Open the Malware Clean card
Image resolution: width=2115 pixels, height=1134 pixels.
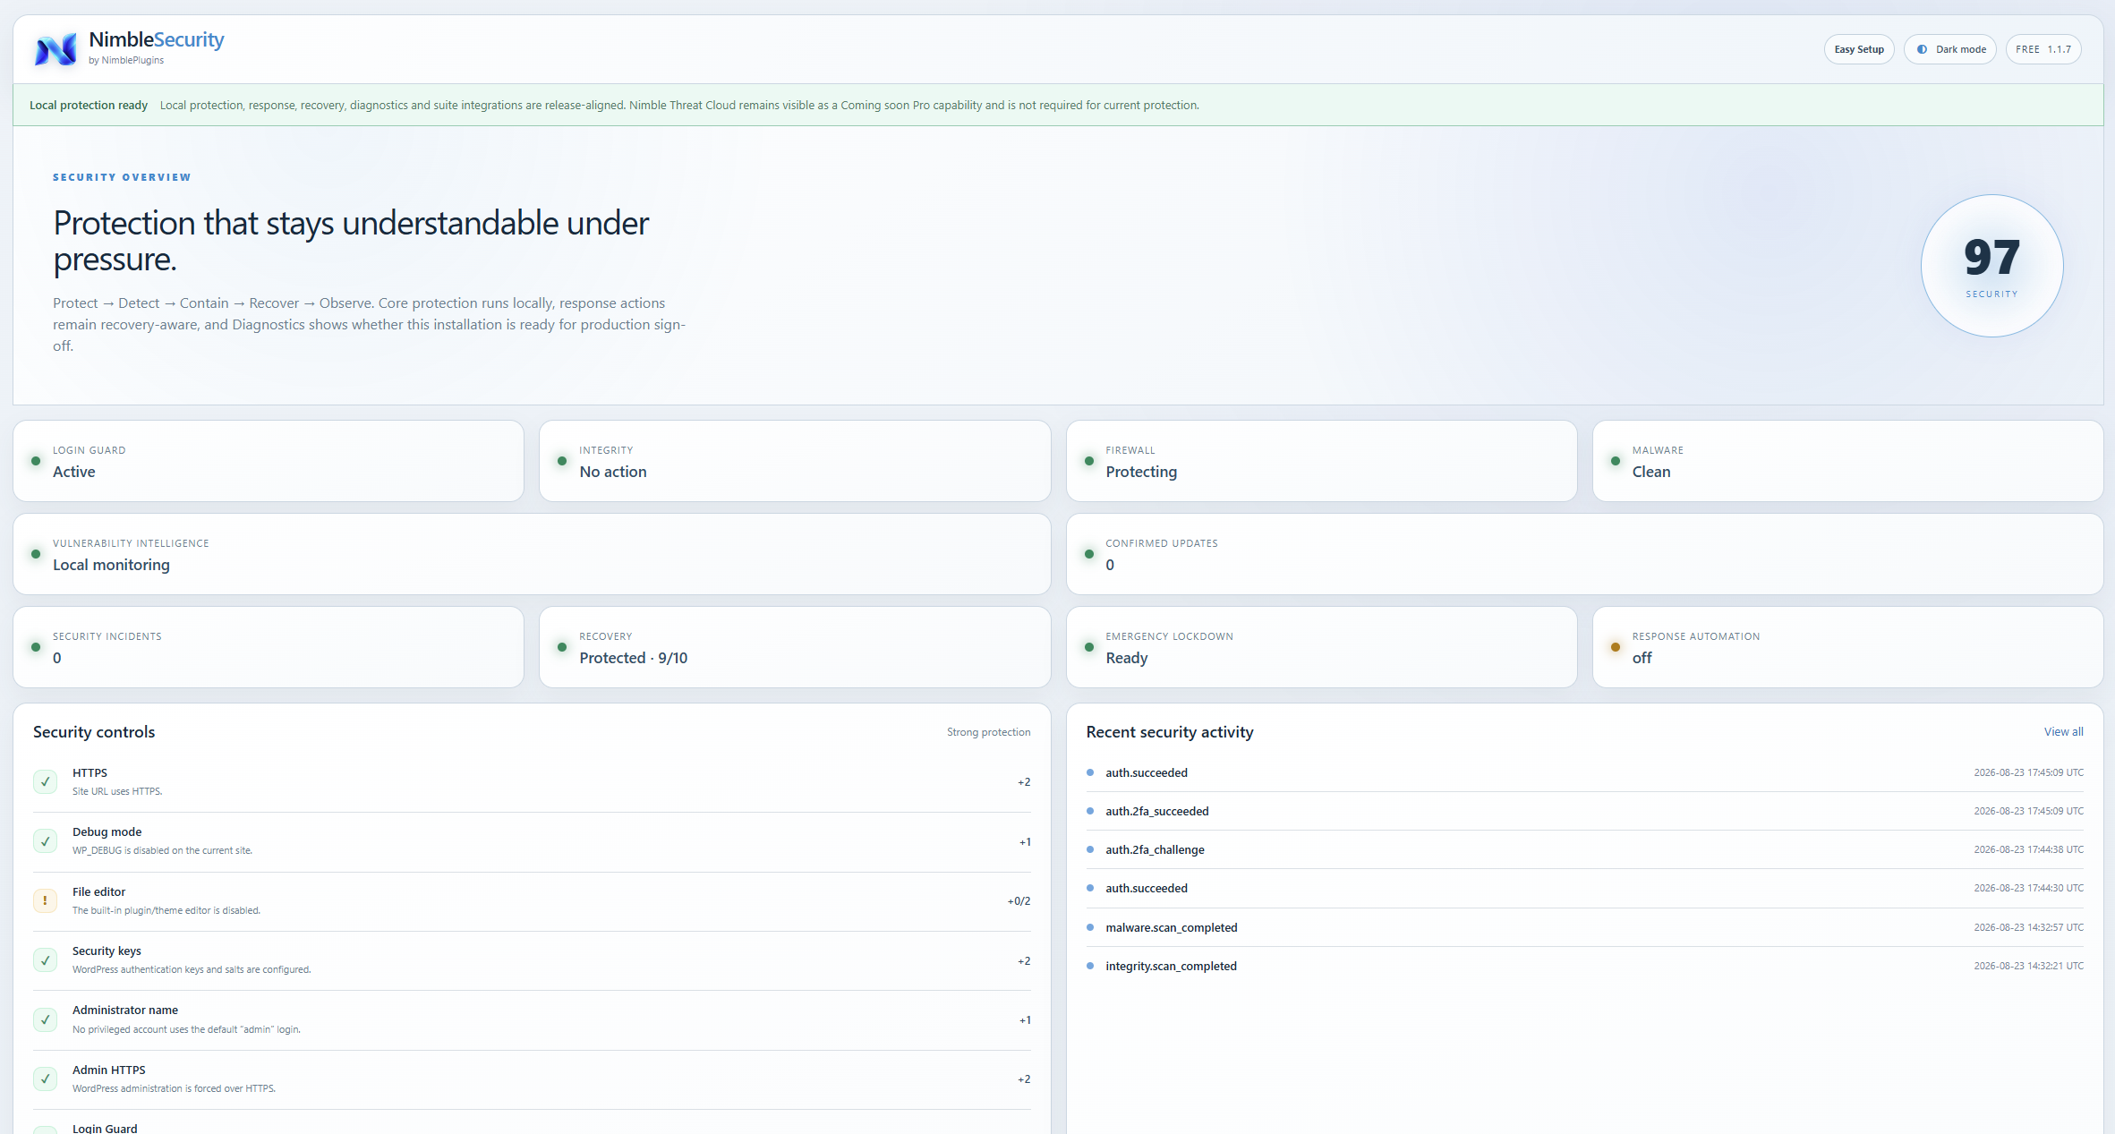pos(1848,461)
